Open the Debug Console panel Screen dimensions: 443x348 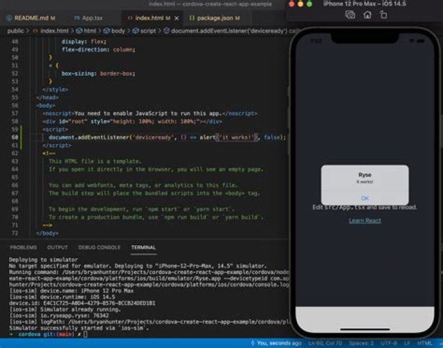(x=99, y=247)
